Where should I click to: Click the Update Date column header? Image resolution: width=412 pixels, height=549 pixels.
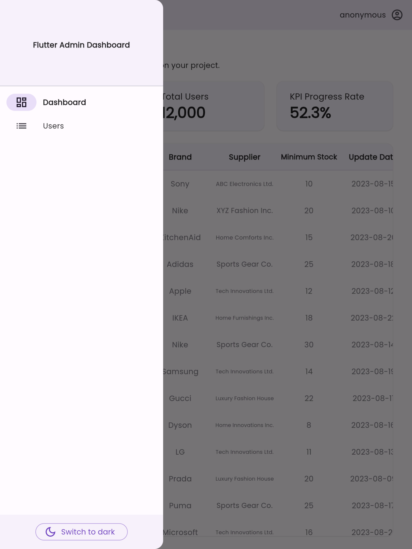(x=371, y=157)
